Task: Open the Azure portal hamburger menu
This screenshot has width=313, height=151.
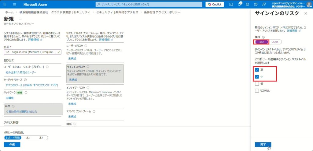Action: point(14,4)
